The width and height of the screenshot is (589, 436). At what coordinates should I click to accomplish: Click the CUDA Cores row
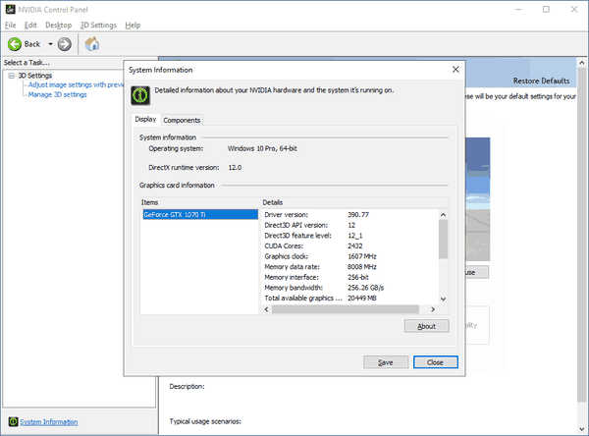tap(349, 246)
